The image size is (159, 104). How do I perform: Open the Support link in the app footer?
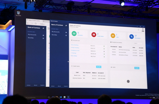pos(66,86)
